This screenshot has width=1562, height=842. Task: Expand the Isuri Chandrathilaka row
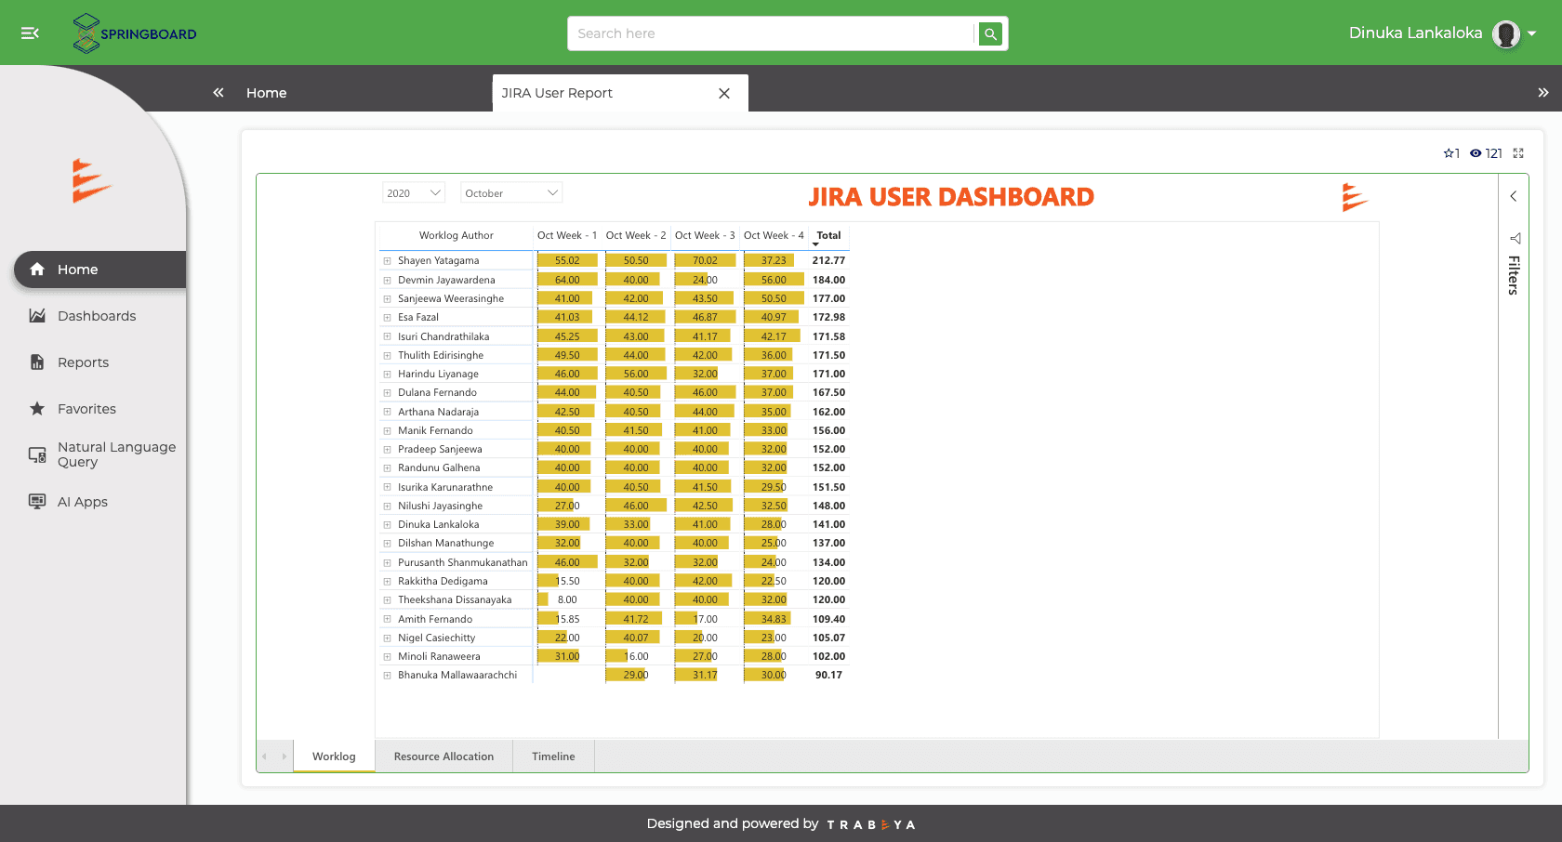coord(387,336)
